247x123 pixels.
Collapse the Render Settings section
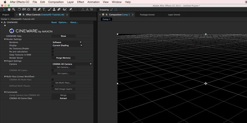click(5, 39)
